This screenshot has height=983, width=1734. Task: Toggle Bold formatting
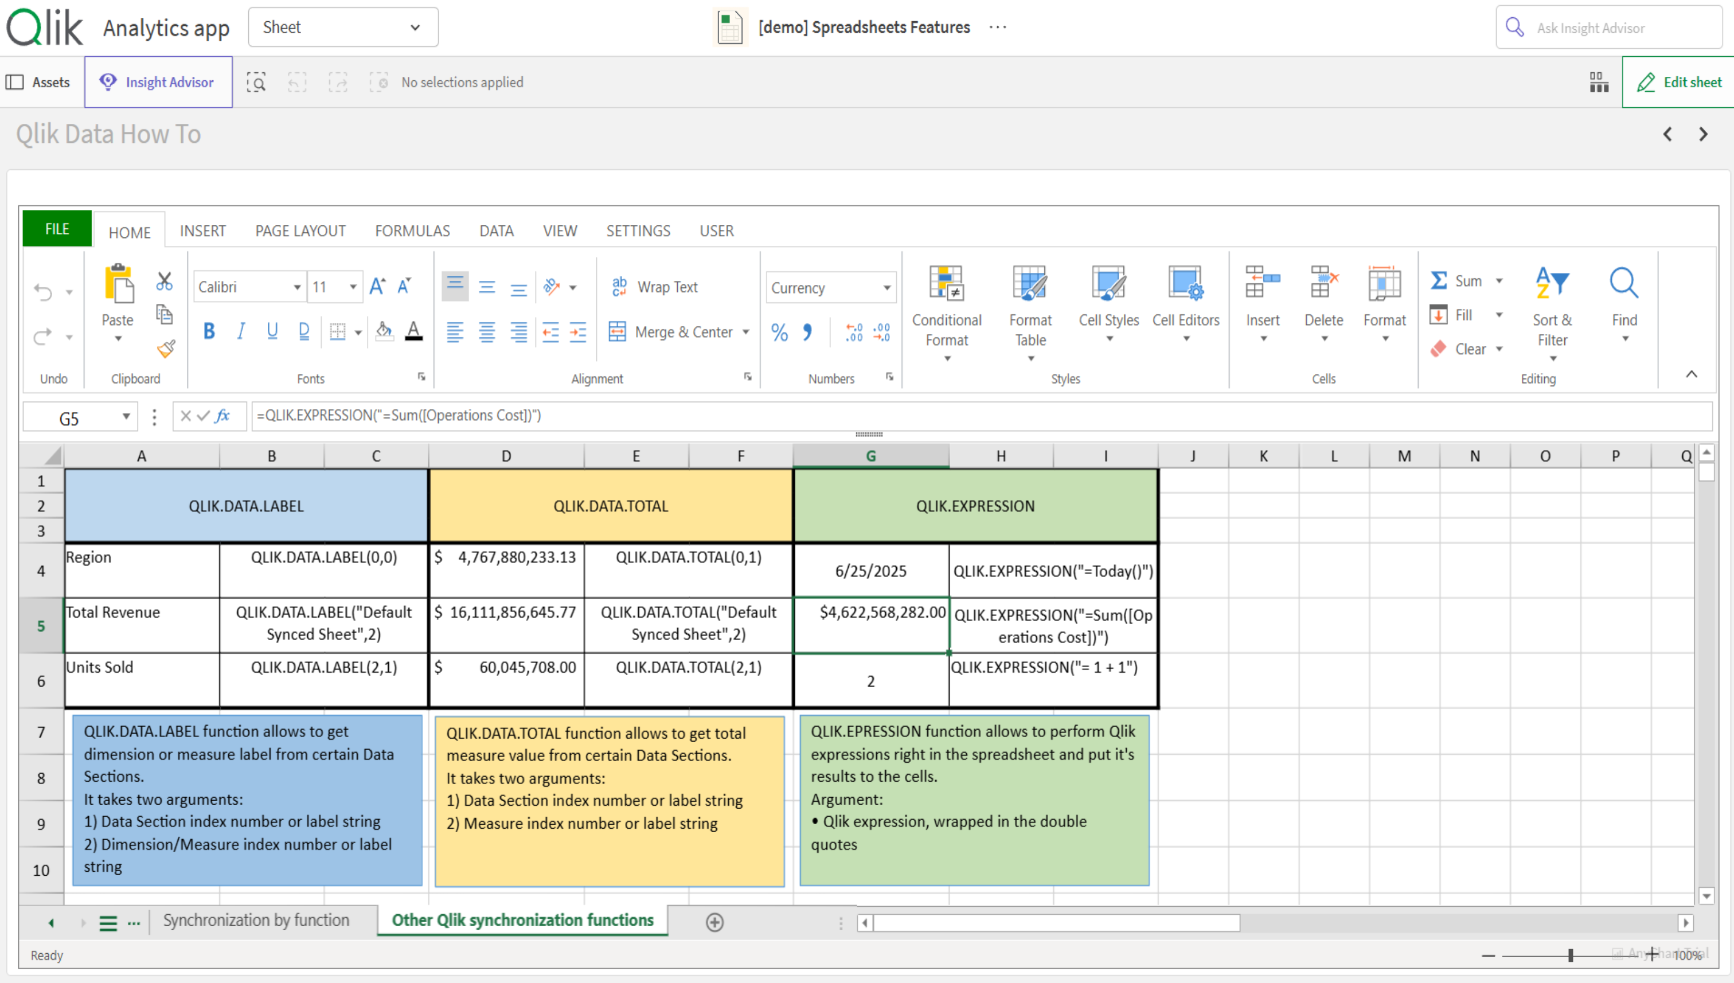point(209,331)
